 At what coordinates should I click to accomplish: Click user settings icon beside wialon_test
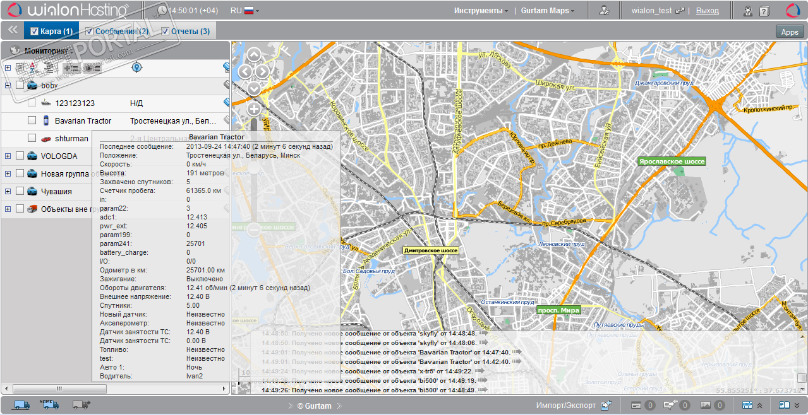click(605, 11)
